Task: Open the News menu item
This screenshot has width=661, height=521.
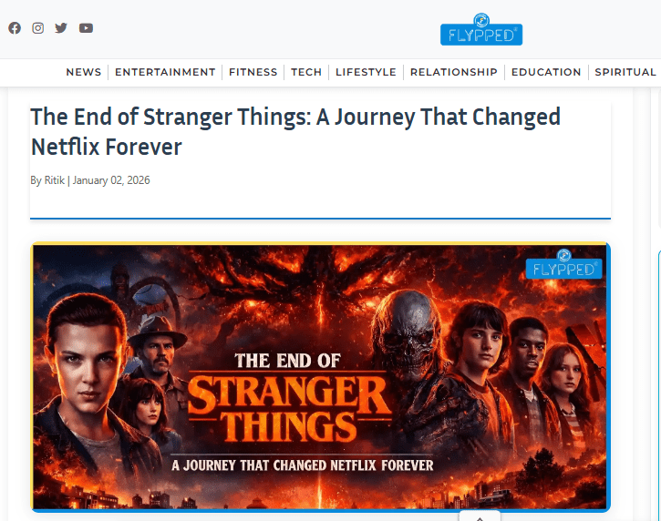Action: click(x=84, y=72)
